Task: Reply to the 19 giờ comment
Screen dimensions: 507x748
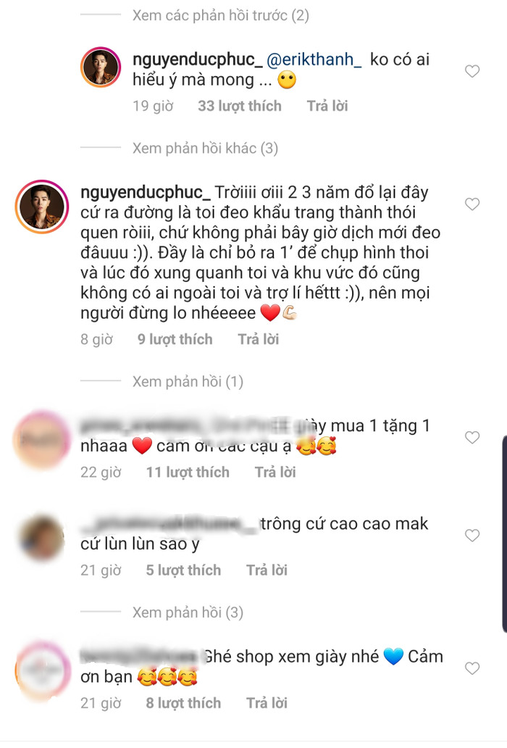Action: (327, 106)
